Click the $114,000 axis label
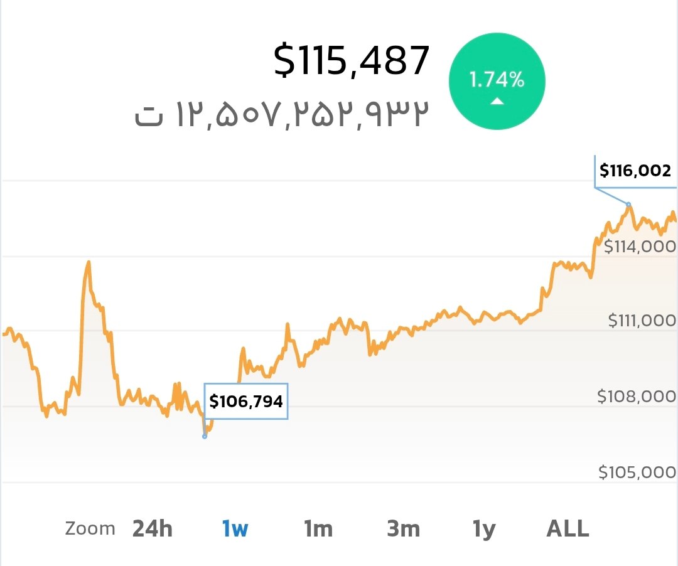The width and height of the screenshot is (678, 566). [x=639, y=247]
